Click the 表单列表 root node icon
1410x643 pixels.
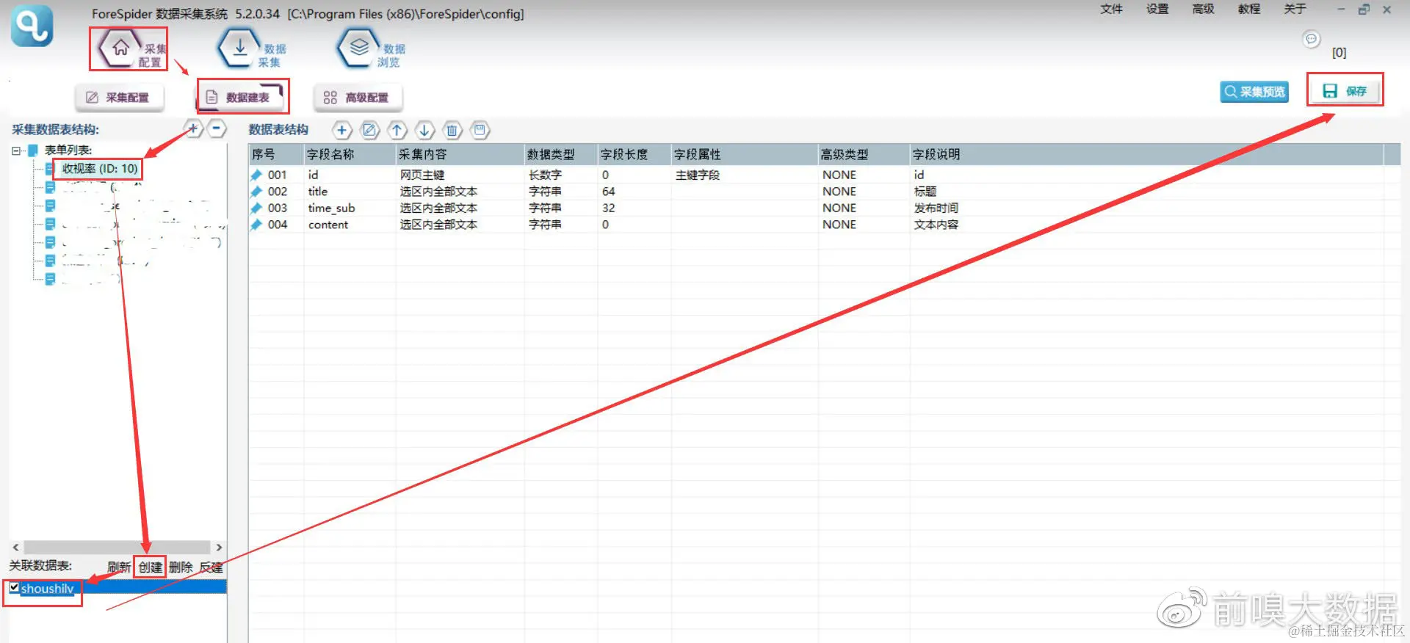coord(33,150)
